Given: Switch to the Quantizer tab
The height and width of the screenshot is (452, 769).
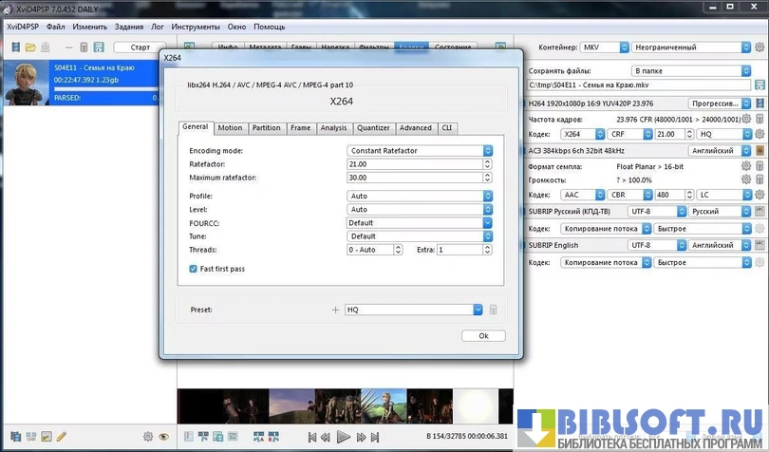Looking at the screenshot, I should pos(373,127).
